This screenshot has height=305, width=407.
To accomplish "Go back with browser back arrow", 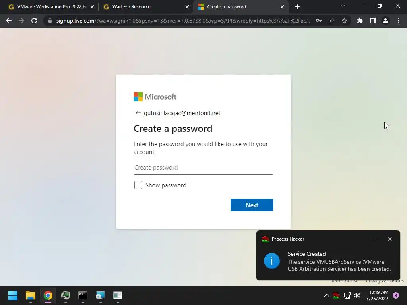I will pyautogui.click(x=9, y=21).
